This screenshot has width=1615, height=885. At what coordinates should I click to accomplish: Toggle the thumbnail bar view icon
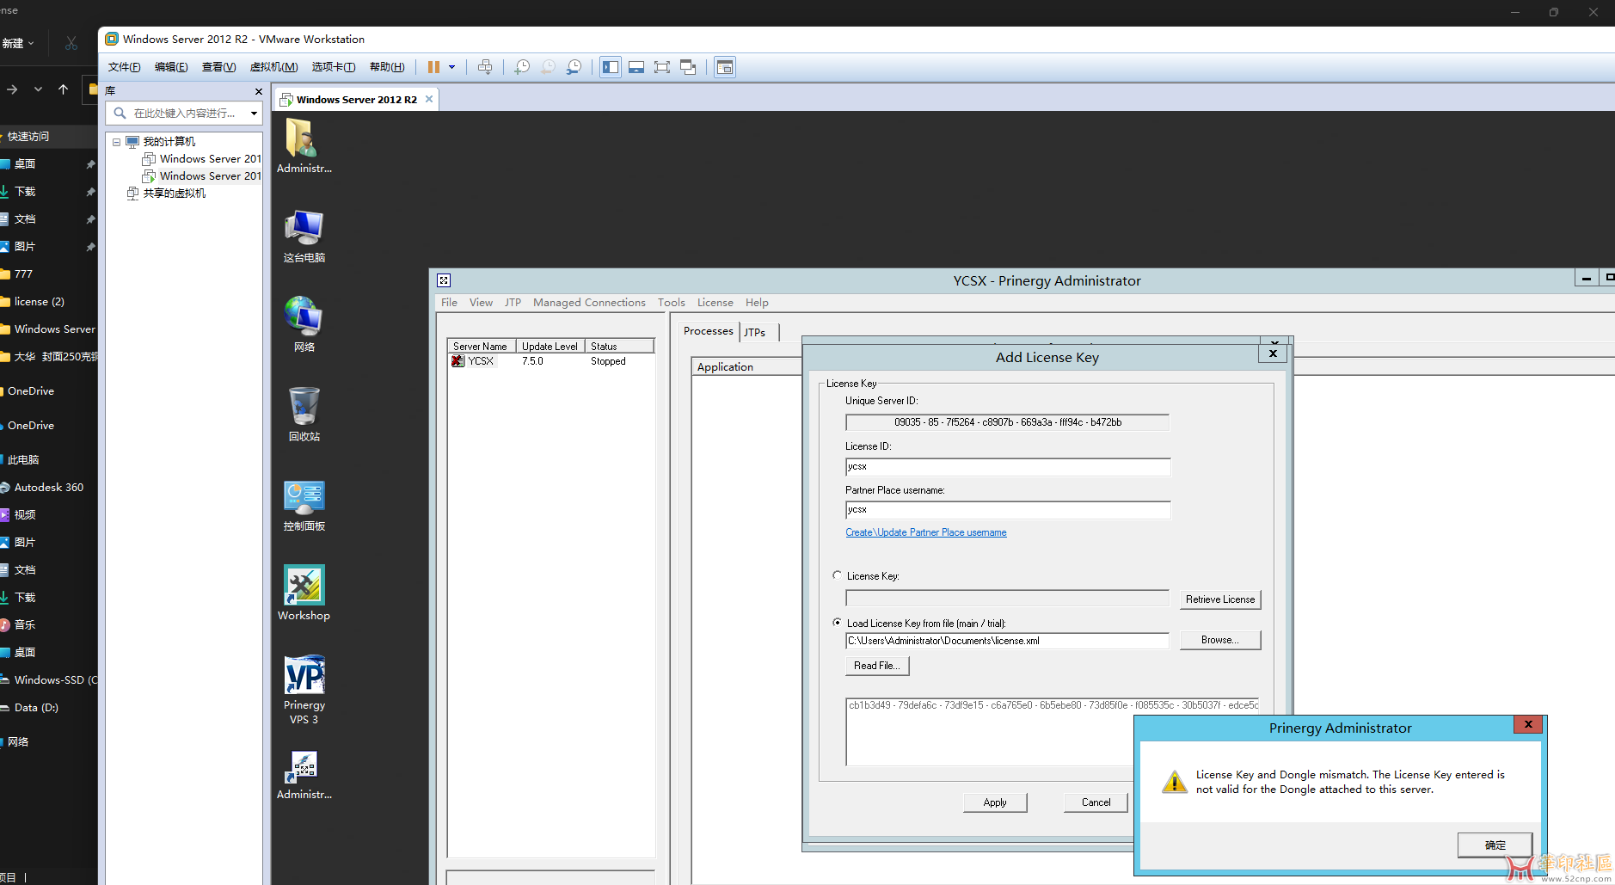pos(636,67)
